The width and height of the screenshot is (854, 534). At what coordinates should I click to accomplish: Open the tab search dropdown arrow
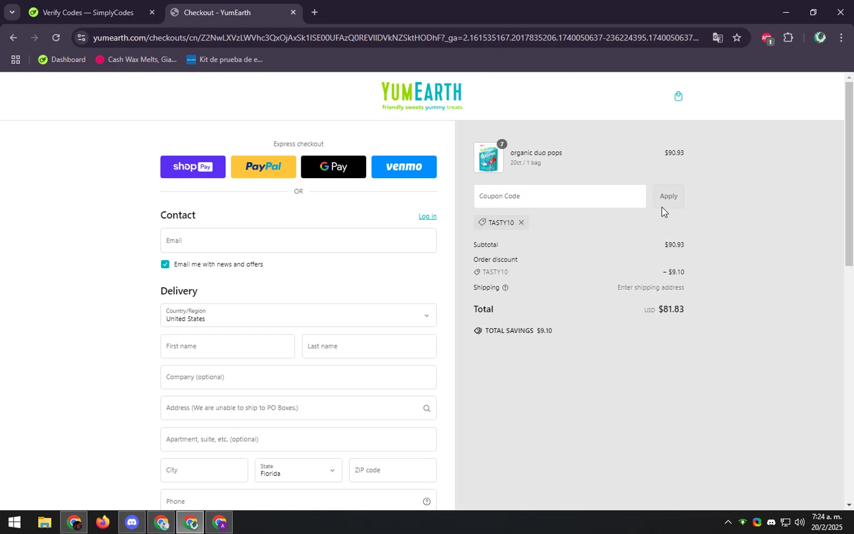tap(12, 12)
